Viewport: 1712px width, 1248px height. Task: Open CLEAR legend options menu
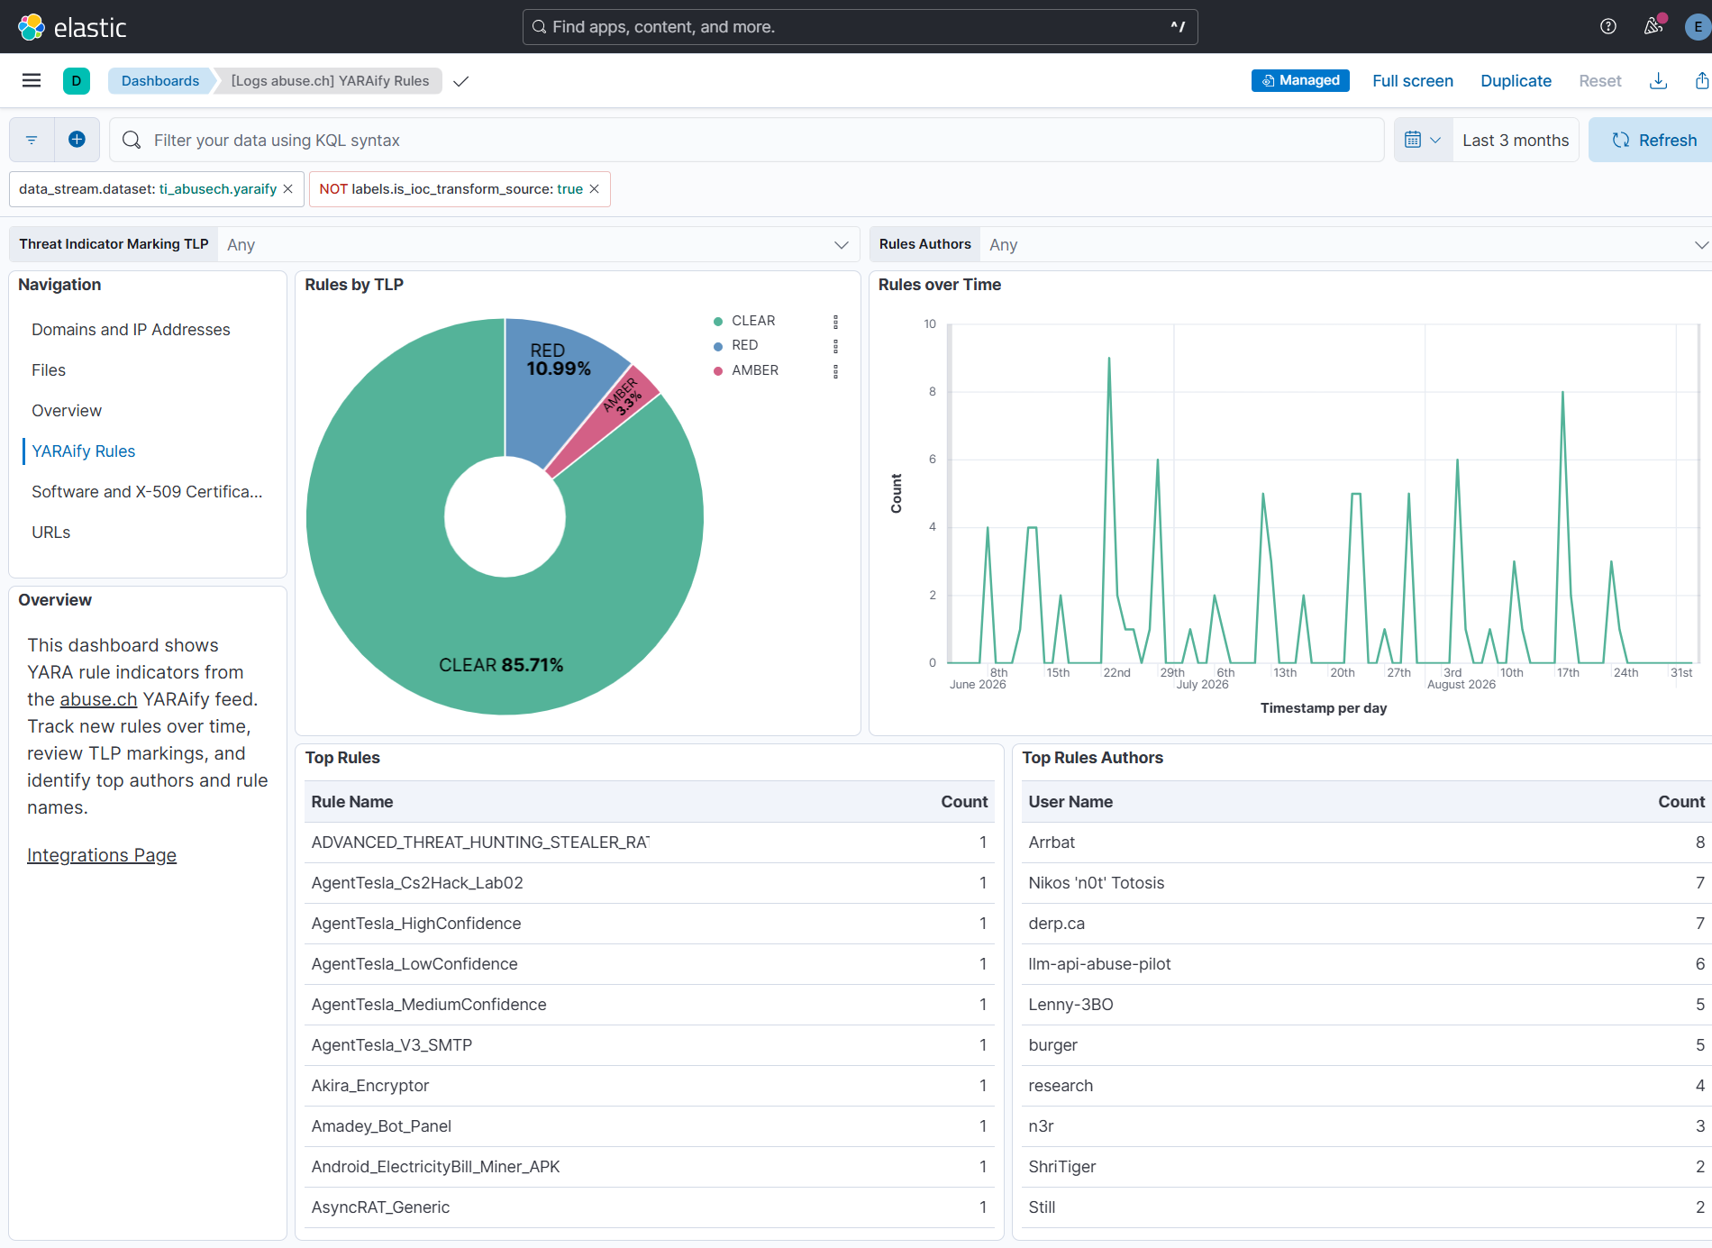click(x=835, y=322)
